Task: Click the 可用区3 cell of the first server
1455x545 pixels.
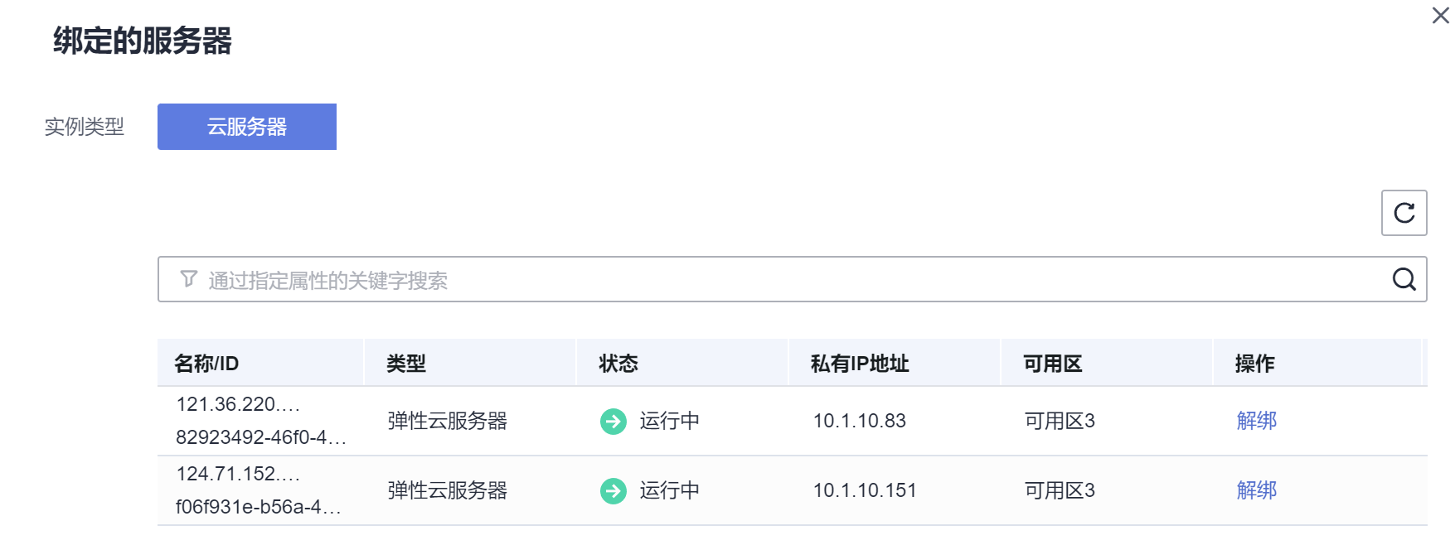Action: point(1060,421)
